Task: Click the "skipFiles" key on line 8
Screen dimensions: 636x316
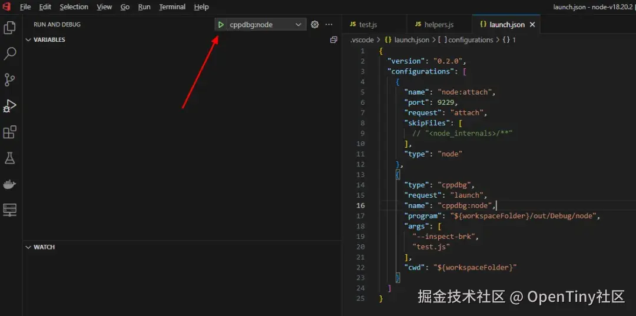Action: click(x=427, y=123)
